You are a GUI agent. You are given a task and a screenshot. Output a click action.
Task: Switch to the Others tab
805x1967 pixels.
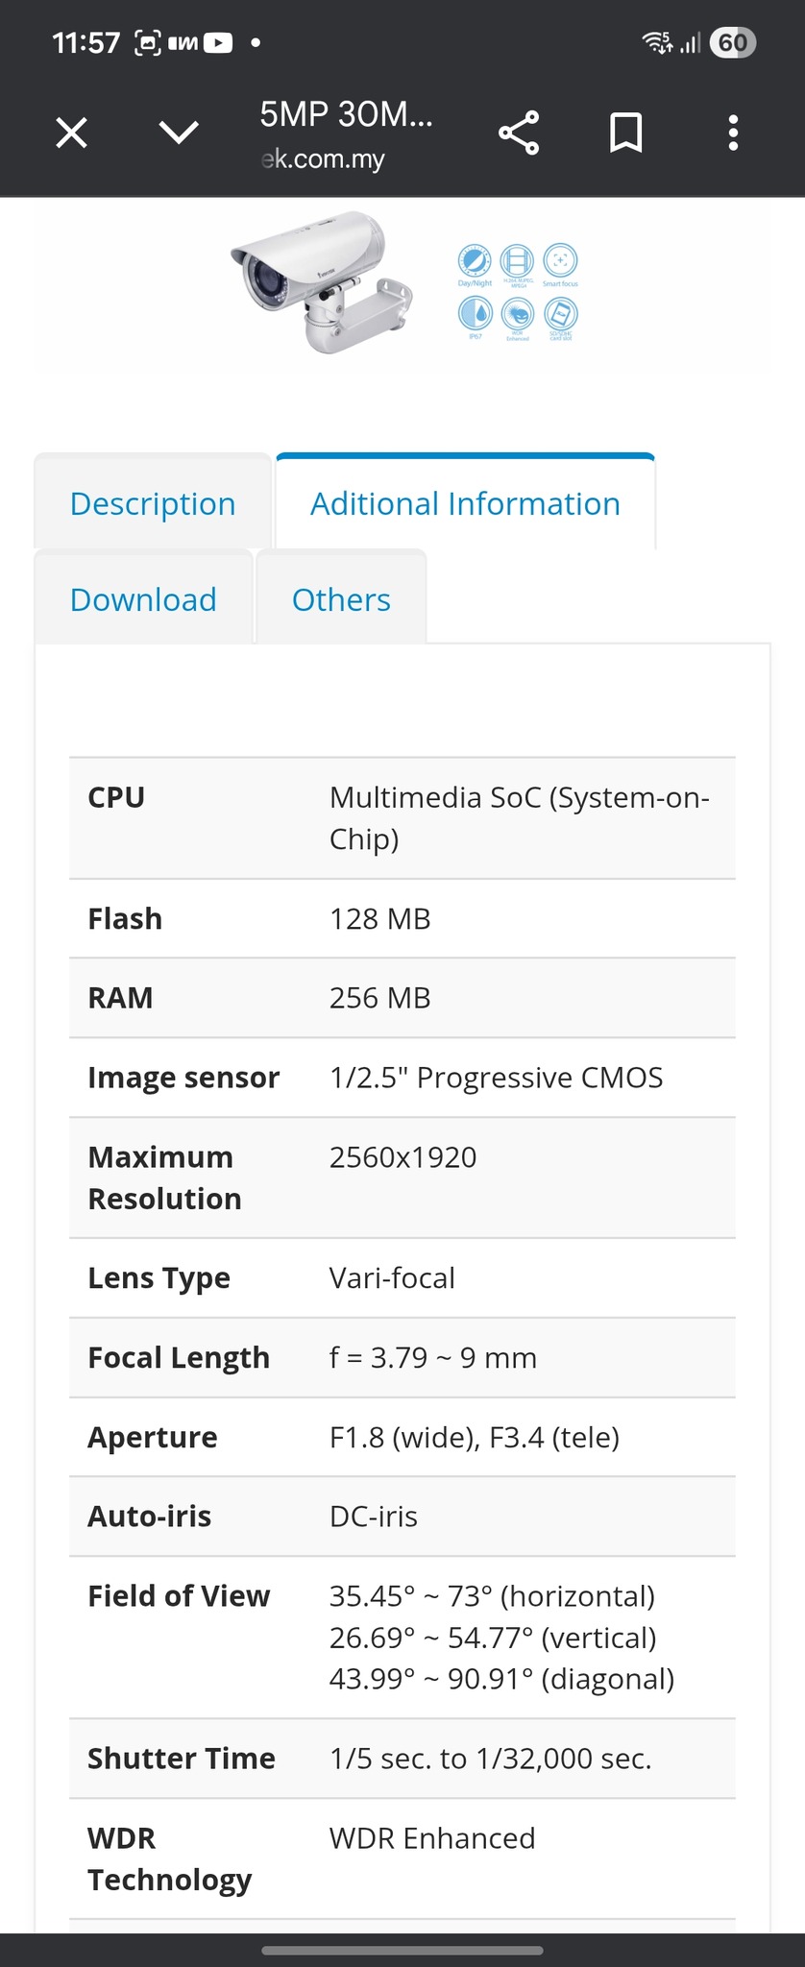tap(341, 599)
